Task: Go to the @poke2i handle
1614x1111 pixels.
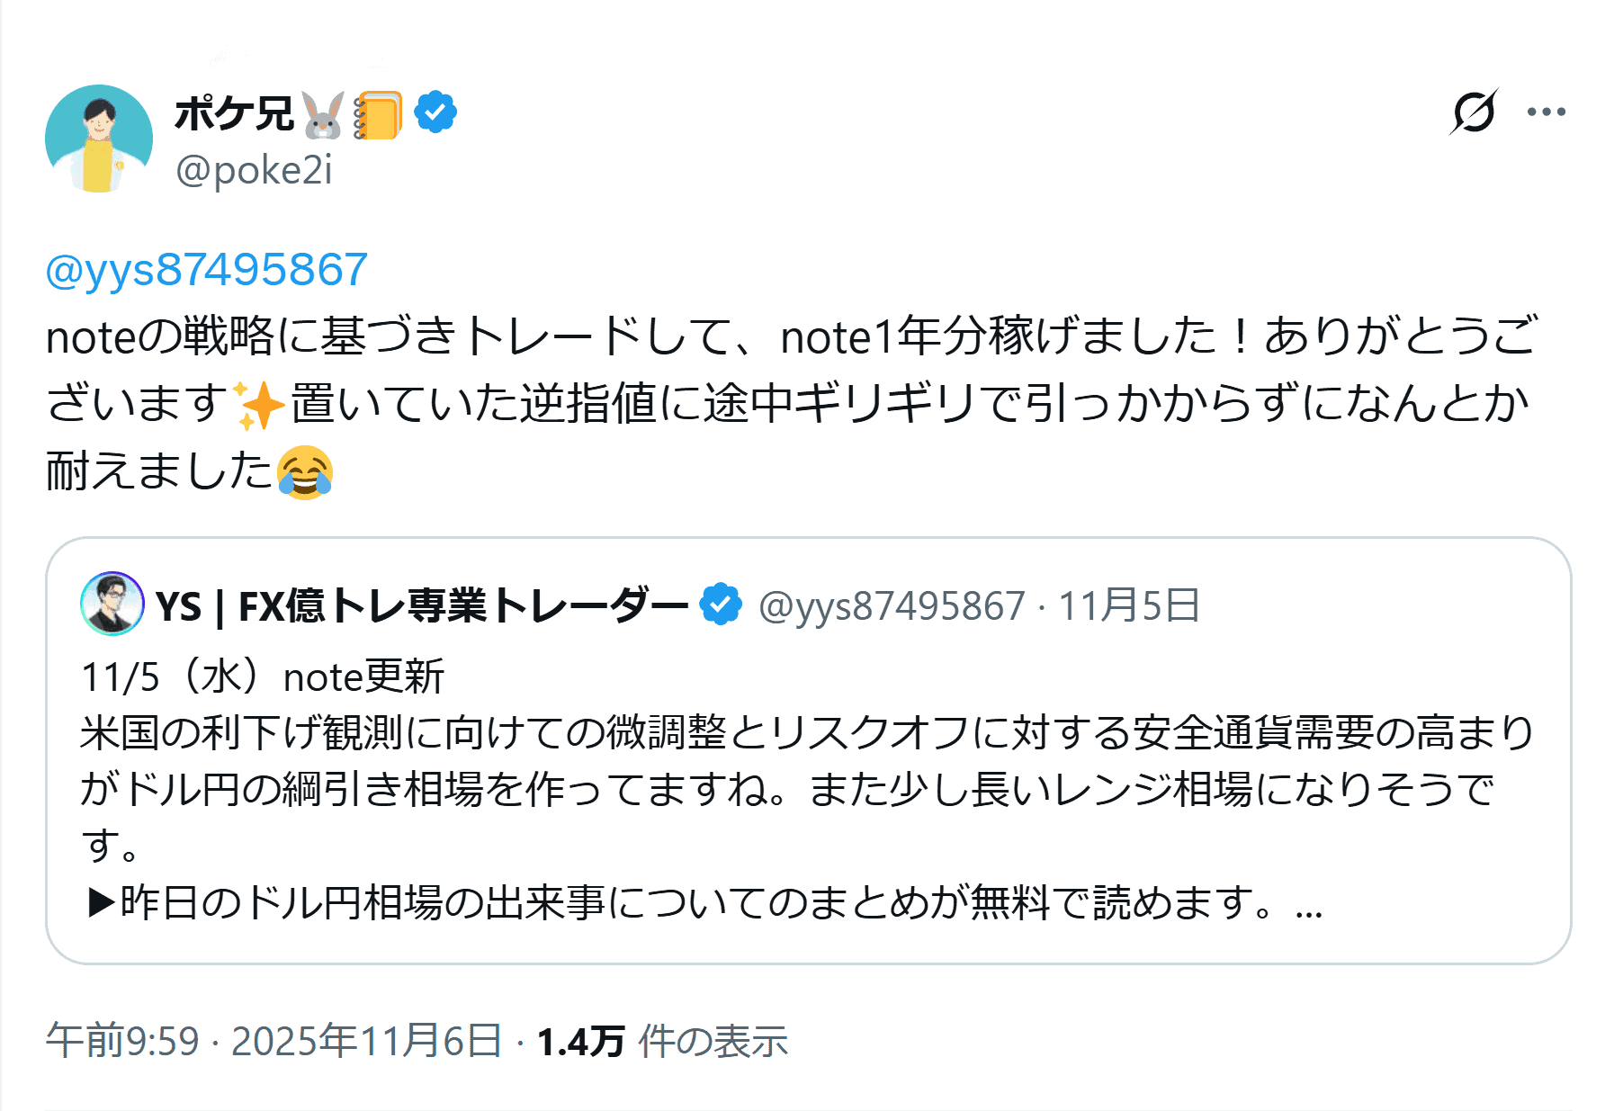Action: pyautogui.click(x=254, y=170)
